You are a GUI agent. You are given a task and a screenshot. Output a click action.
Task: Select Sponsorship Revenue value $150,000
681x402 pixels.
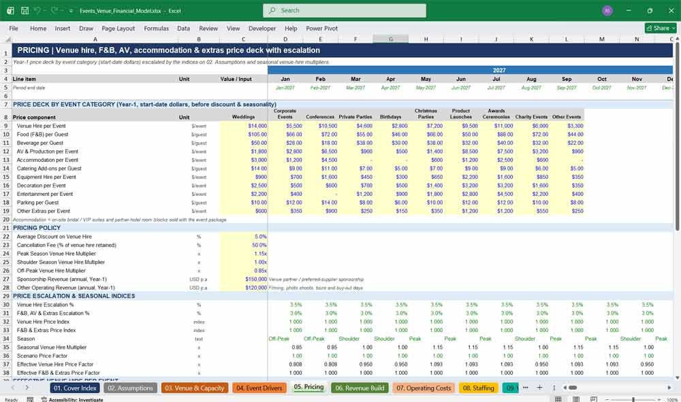click(244, 280)
